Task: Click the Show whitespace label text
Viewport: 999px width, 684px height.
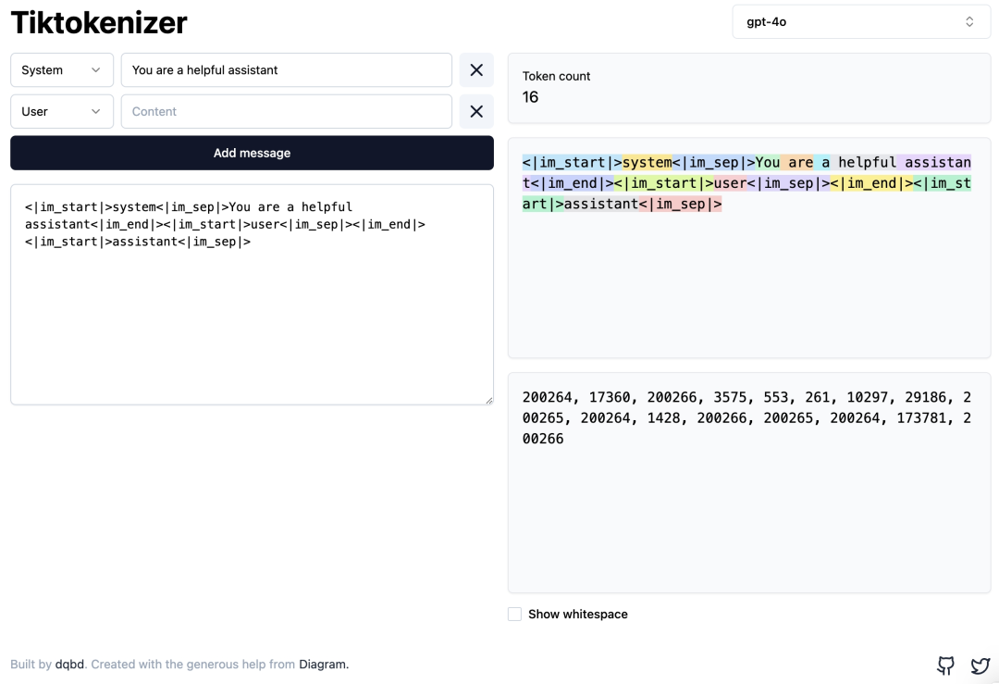Action: click(x=578, y=614)
